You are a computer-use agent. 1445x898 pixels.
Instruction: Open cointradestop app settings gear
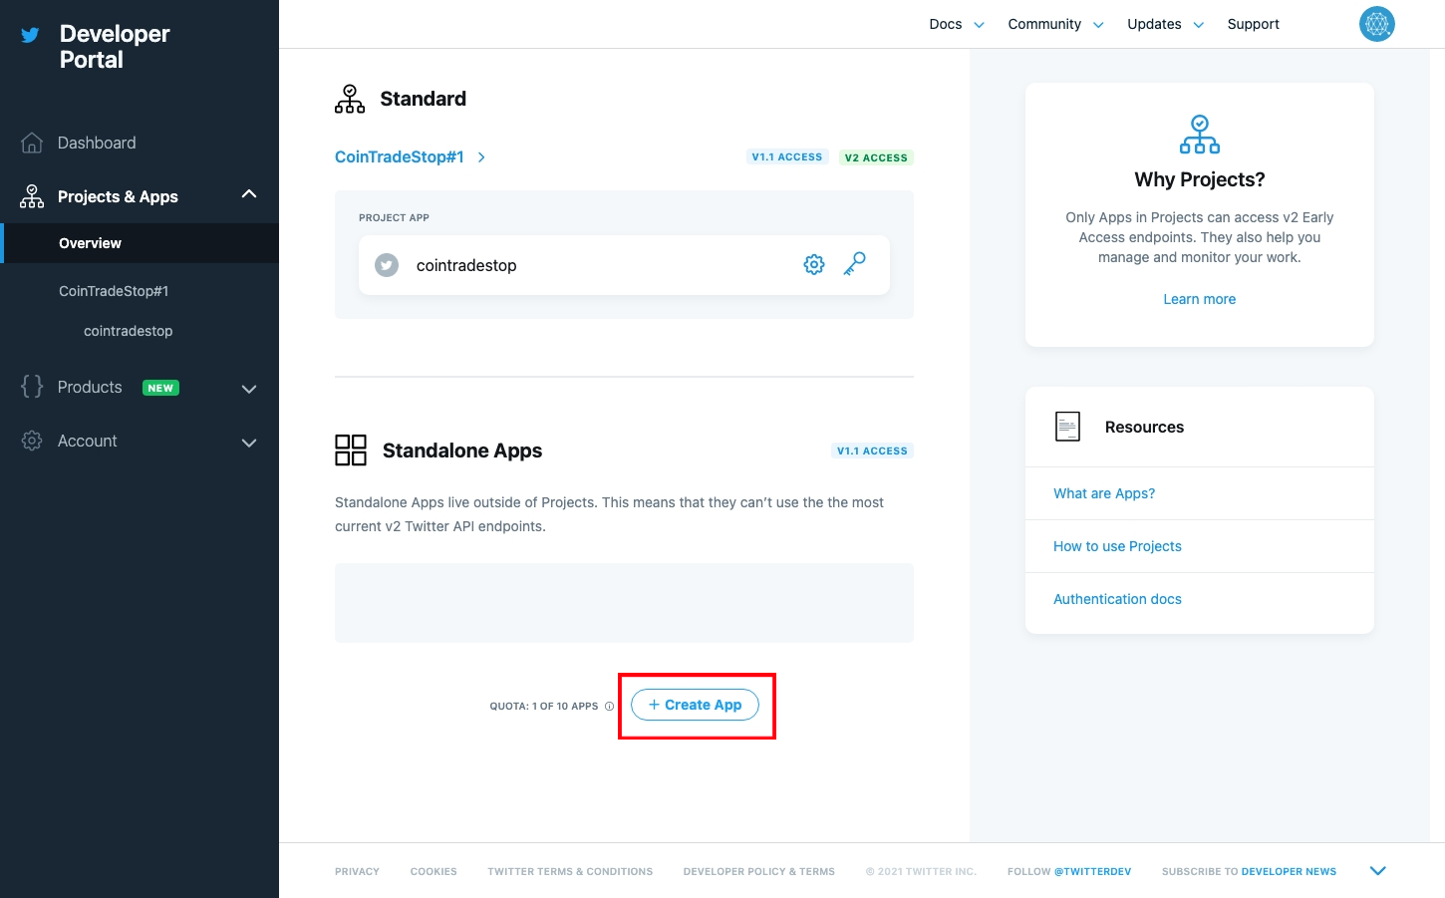coord(814,264)
